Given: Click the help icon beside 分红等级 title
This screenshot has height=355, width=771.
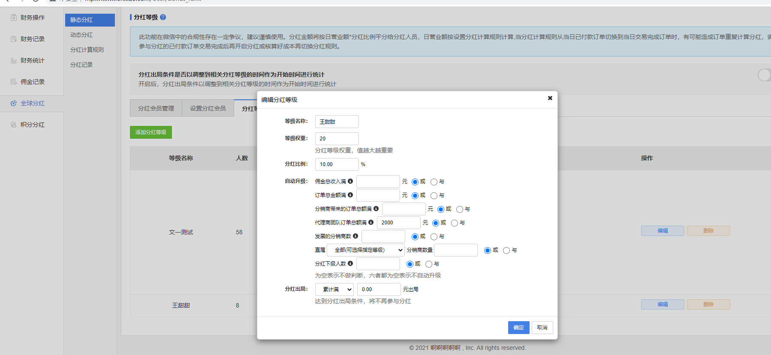Looking at the screenshot, I should (163, 17).
